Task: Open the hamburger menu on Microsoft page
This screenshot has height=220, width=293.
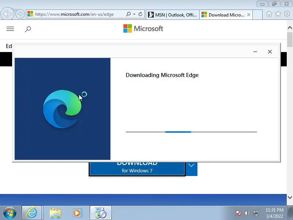Action: [10, 29]
